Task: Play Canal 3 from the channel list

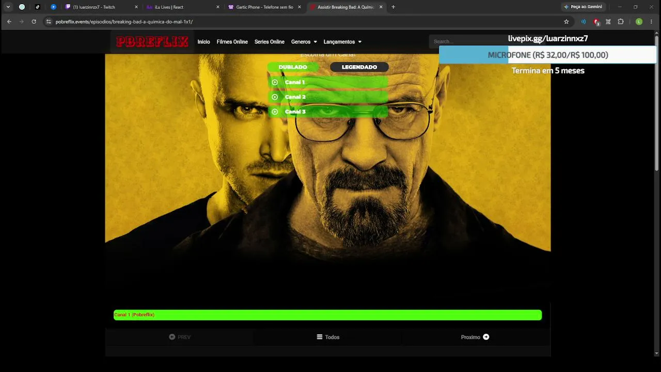Action: tap(327, 112)
